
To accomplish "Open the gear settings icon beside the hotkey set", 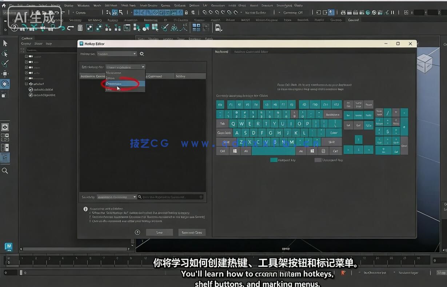I will tap(142, 53).
